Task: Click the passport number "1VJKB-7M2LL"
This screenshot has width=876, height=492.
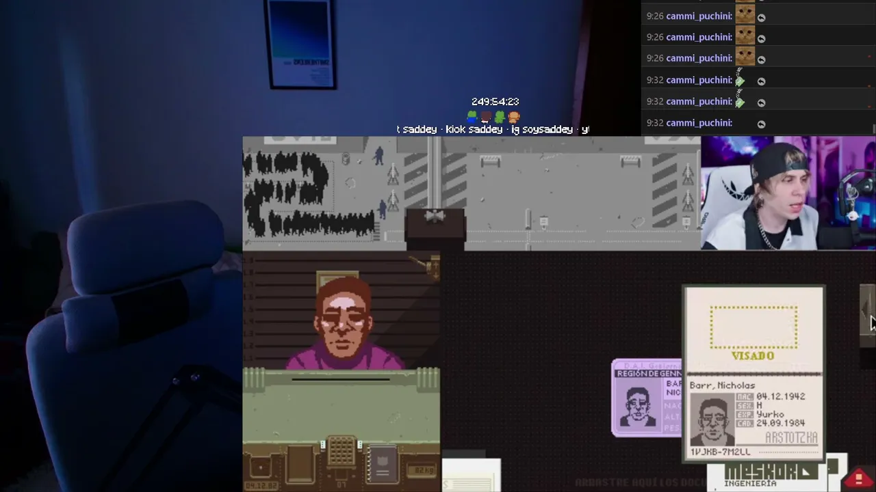Action: (720, 452)
